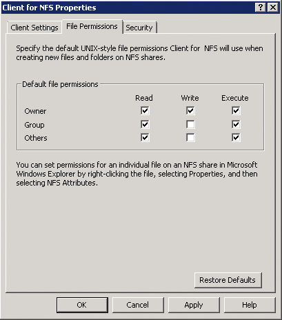The height and width of the screenshot is (320, 282).
Task: Enable the Group Write permission
Action: pos(190,124)
